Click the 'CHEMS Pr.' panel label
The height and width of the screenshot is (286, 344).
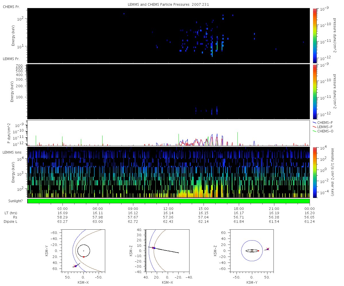coord(11,7)
